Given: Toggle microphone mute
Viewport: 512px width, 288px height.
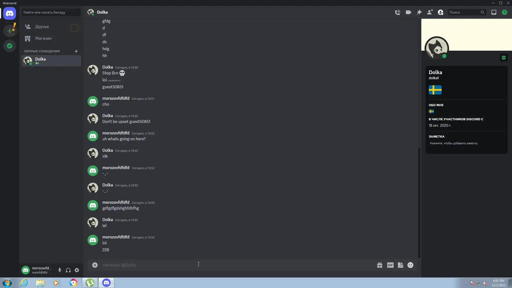Looking at the screenshot, I should (60, 270).
